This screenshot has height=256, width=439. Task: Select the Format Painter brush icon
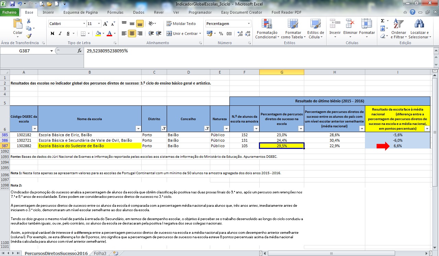(x=29, y=36)
